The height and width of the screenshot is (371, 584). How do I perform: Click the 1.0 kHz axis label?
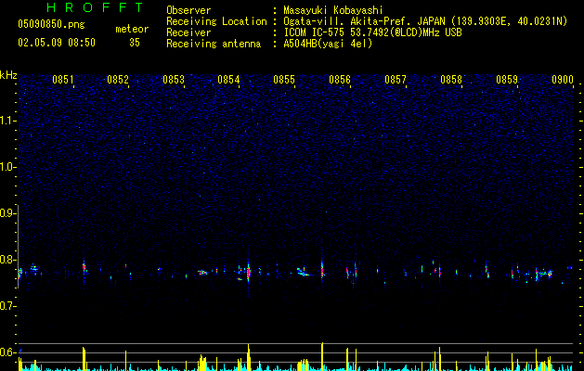coord(7,167)
